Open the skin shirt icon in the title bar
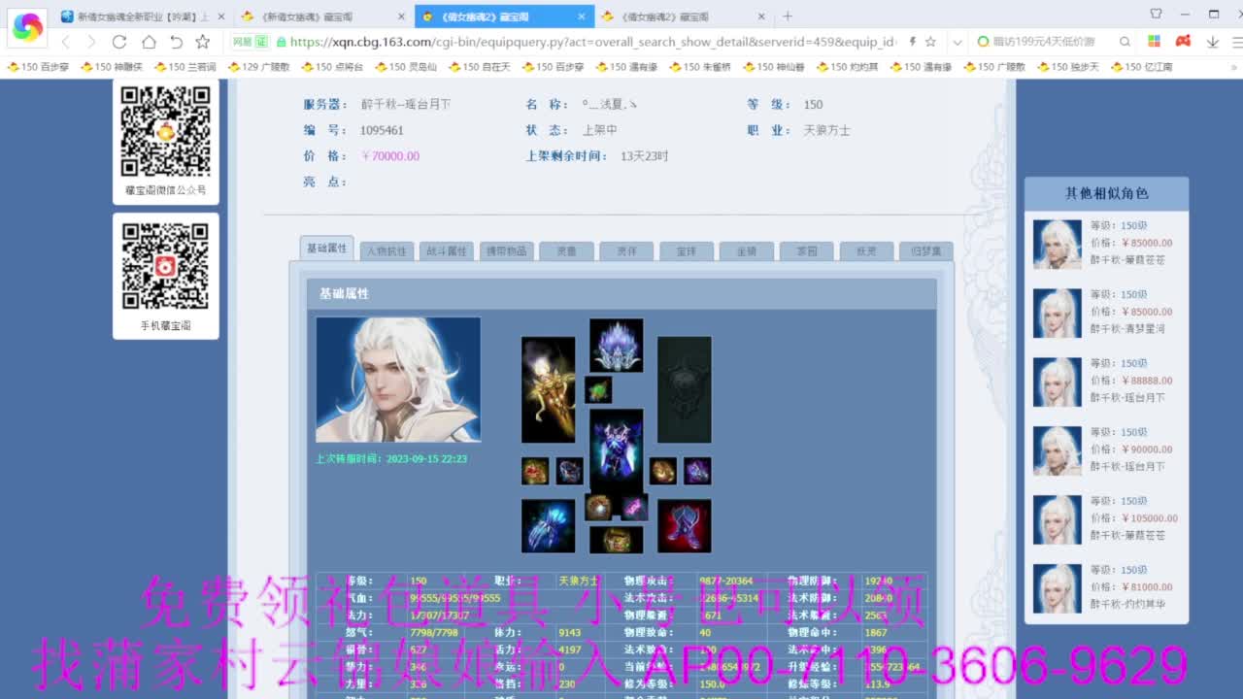 (x=1156, y=15)
